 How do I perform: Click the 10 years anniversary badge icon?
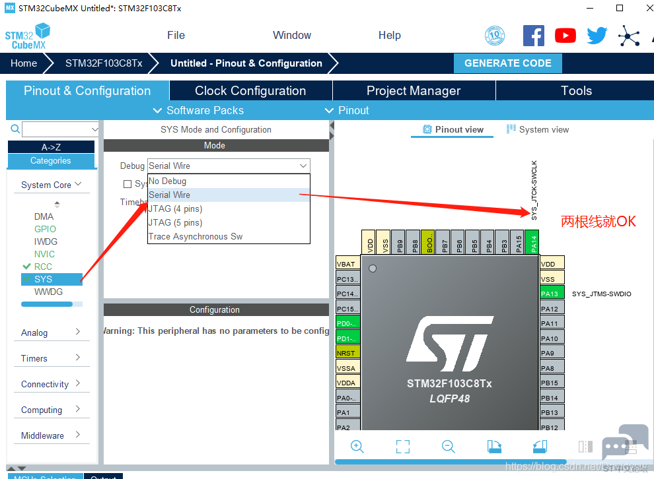click(495, 36)
